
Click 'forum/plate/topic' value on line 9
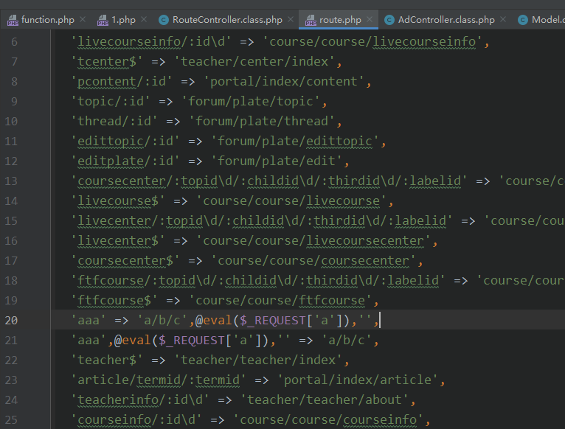251,101
